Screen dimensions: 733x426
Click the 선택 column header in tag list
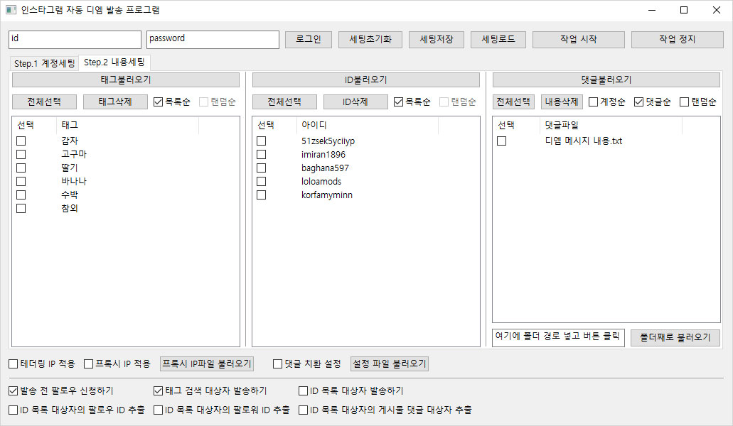35,125
